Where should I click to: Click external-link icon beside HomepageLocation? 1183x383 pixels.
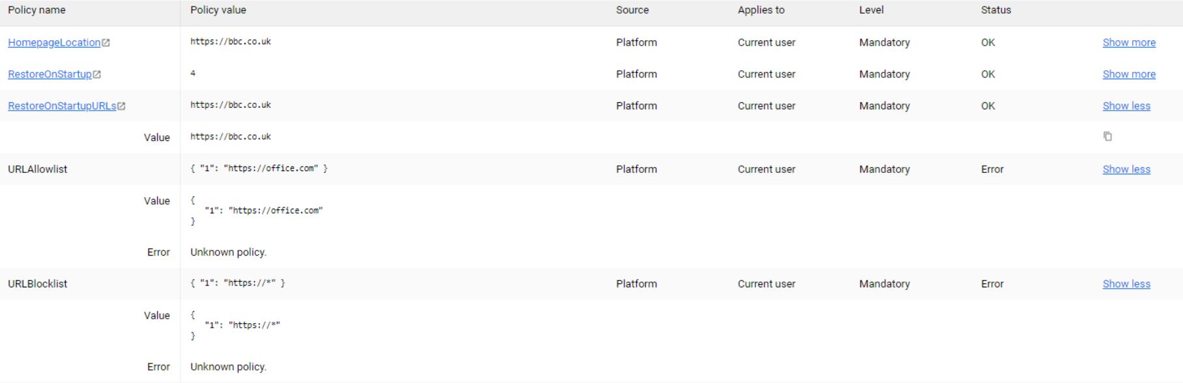pyautogui.click(x=106, y=43)
